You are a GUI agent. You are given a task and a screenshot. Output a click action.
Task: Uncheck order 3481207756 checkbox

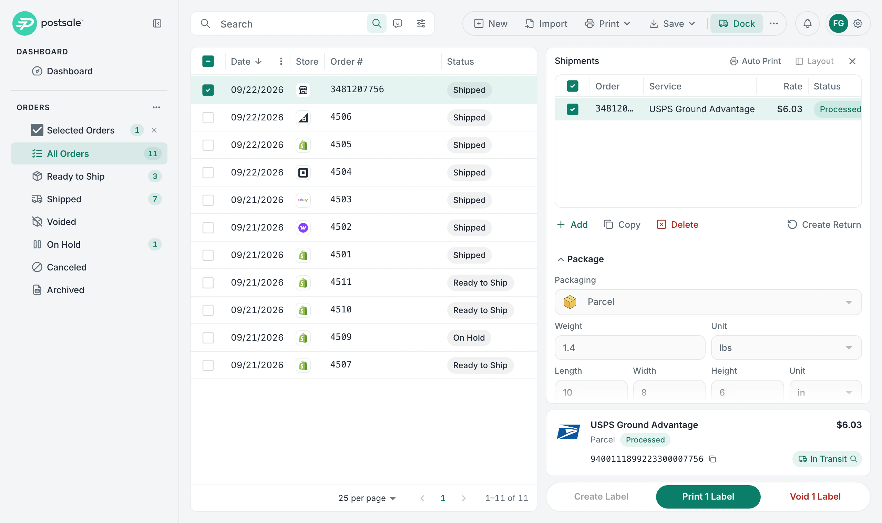click(x=208, y=90)
